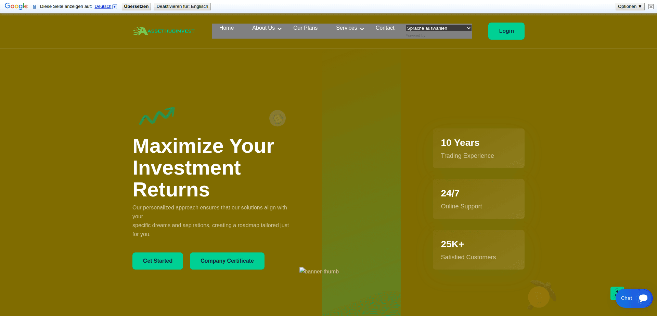Click the Bitcoin coin icon near the heading

tap(278, 118)
